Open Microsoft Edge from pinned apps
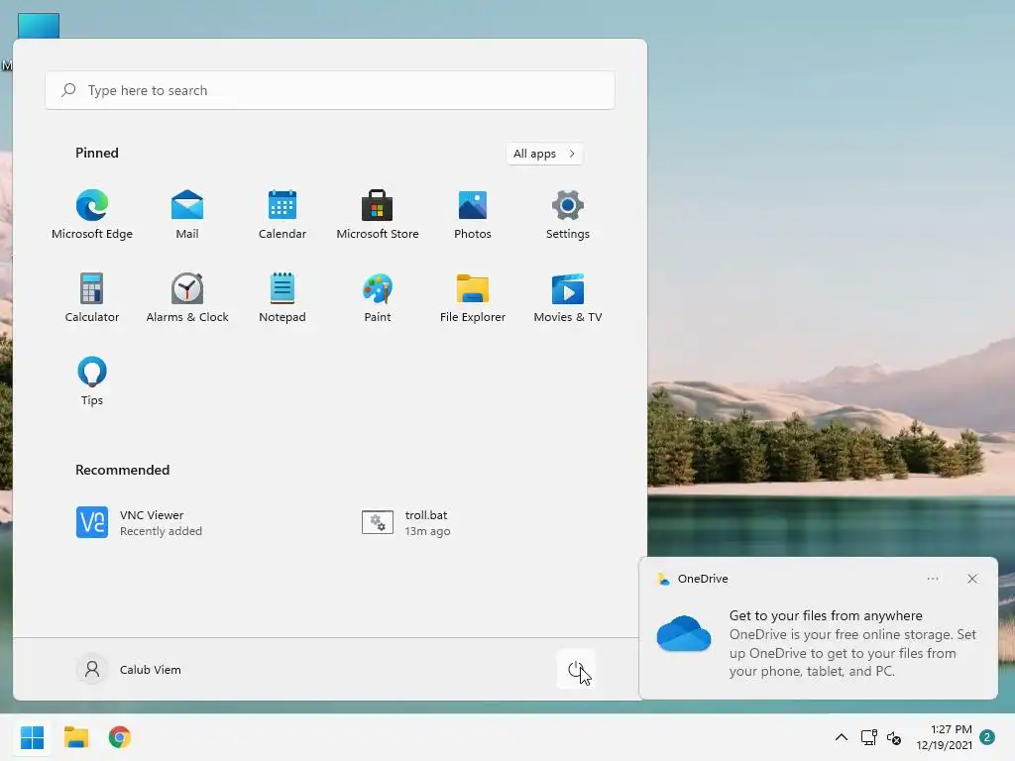Viewport: 1015px width, 761px height. pos(92,215)
